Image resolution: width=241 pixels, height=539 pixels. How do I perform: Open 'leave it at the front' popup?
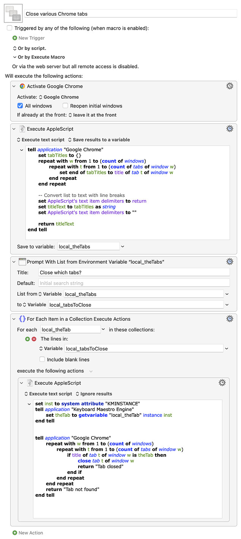point(92,115)
